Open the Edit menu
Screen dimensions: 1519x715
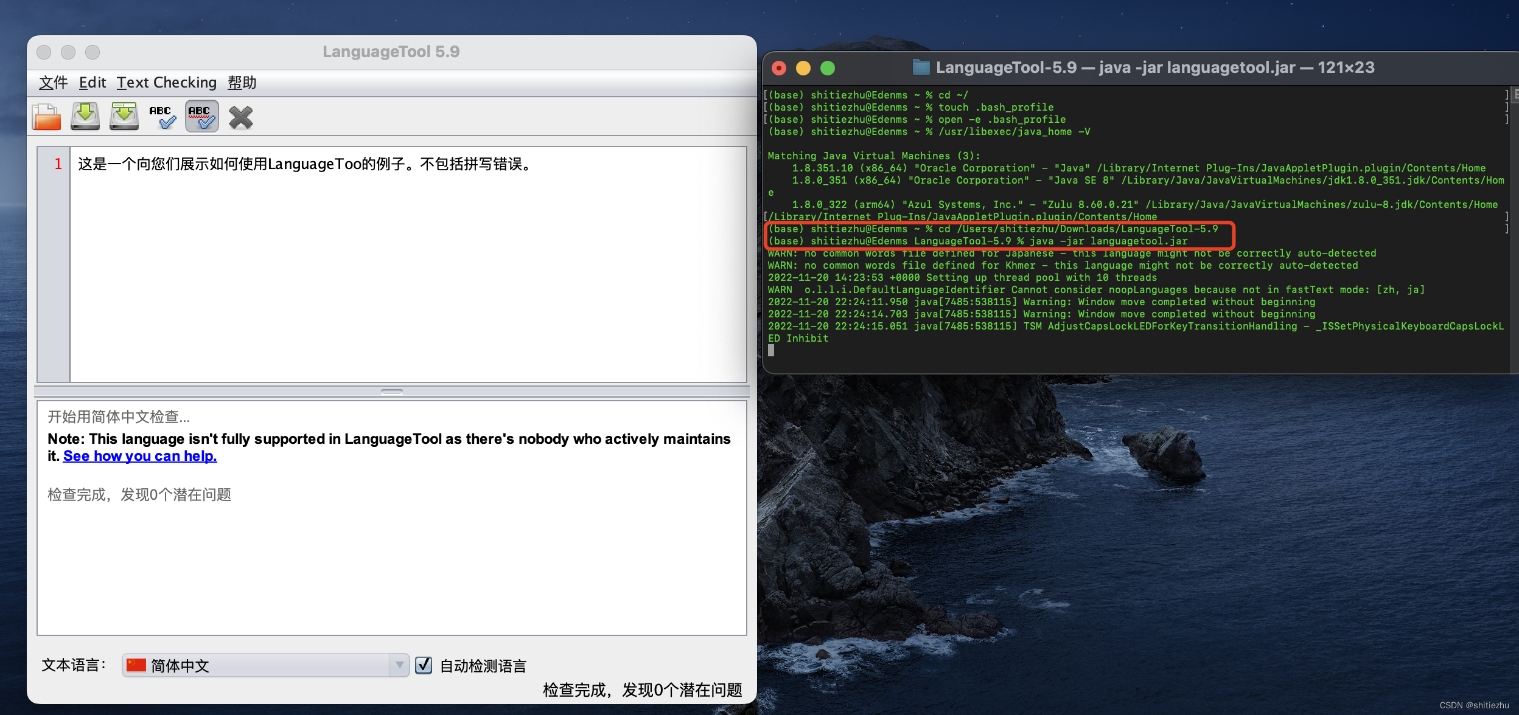tap(93, 83)
